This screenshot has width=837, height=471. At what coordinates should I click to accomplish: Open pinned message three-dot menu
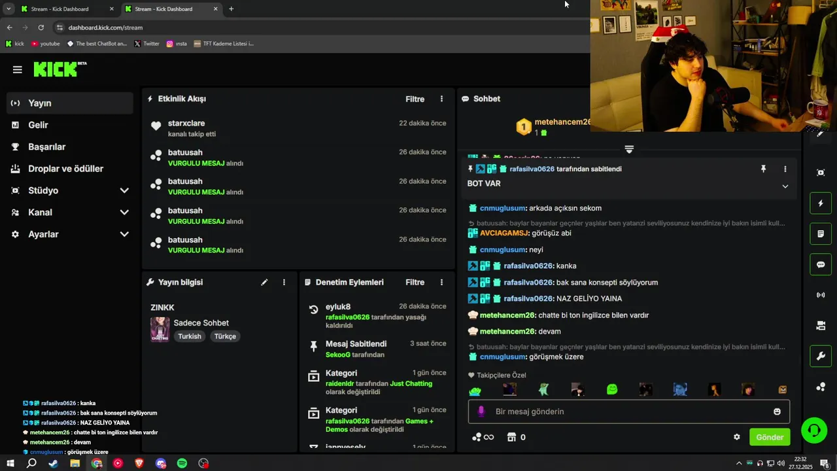click(785, 169)
